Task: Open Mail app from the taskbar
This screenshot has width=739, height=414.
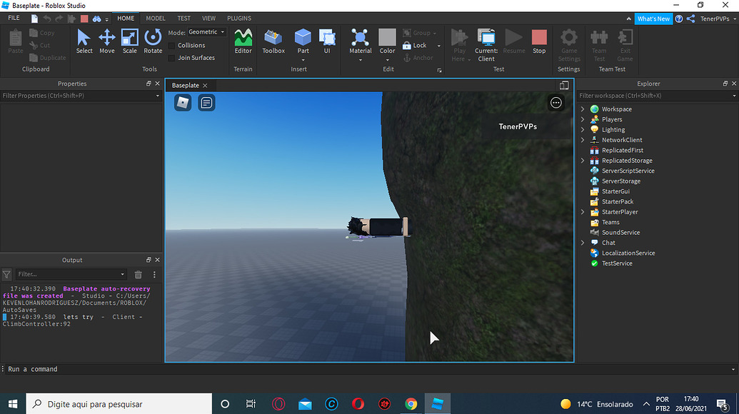Action: (305, 403)
